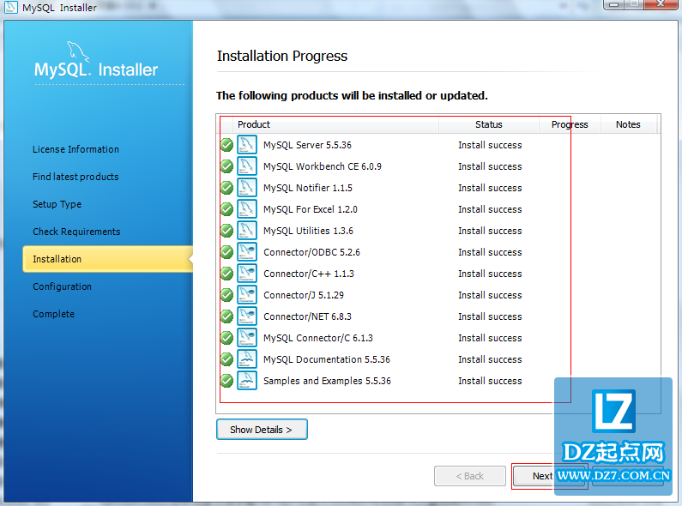The image size is (682, 506).
Task: Open the Check Requirements step
Action: [76, 232]
